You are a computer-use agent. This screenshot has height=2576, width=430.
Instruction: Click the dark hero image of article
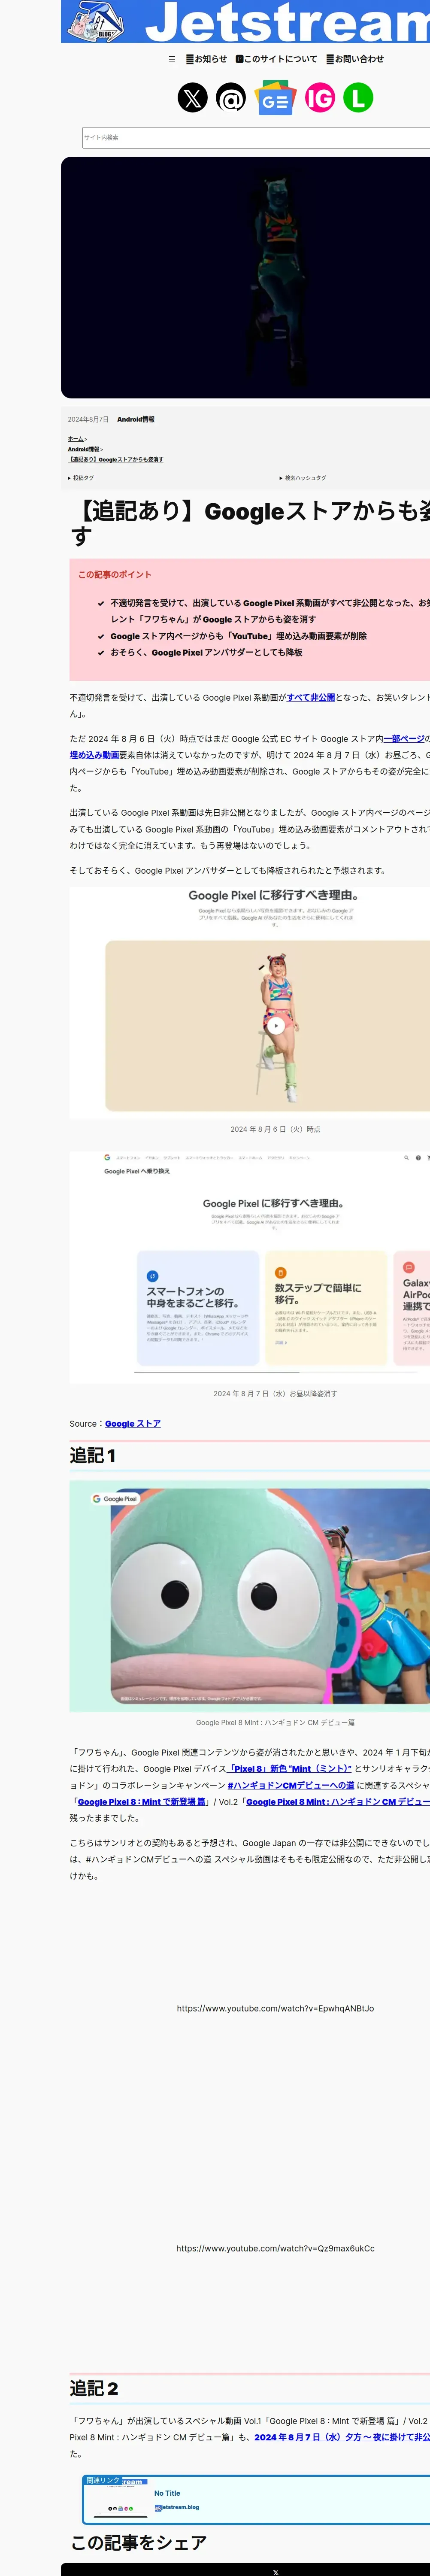tap(246, 277)
